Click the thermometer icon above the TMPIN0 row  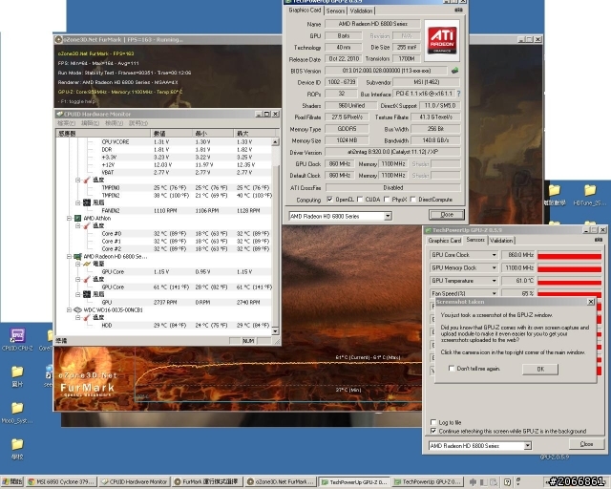(87, 180)
